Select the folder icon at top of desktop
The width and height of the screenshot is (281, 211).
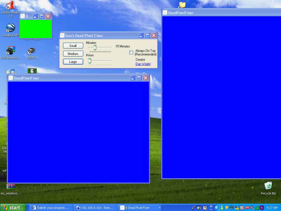click(x=182, y=5)
